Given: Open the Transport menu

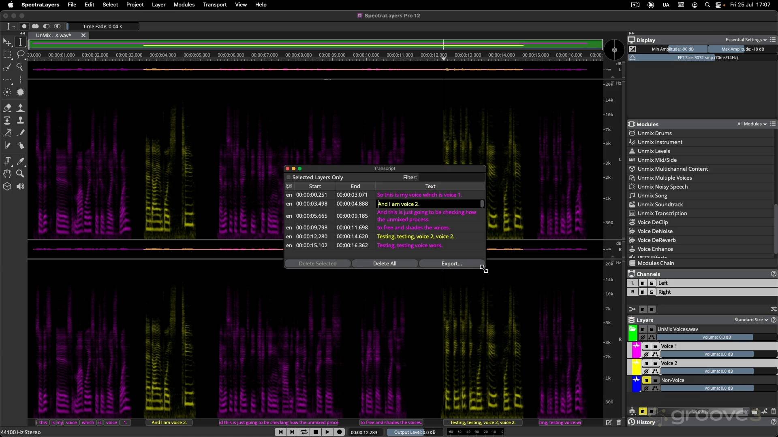Looking at the screenshot, I should tap(215, 4).
